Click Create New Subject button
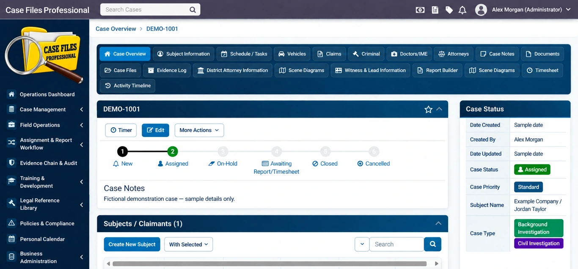The height and width of the screenshot is (269, 578). [x=132, y=244]
